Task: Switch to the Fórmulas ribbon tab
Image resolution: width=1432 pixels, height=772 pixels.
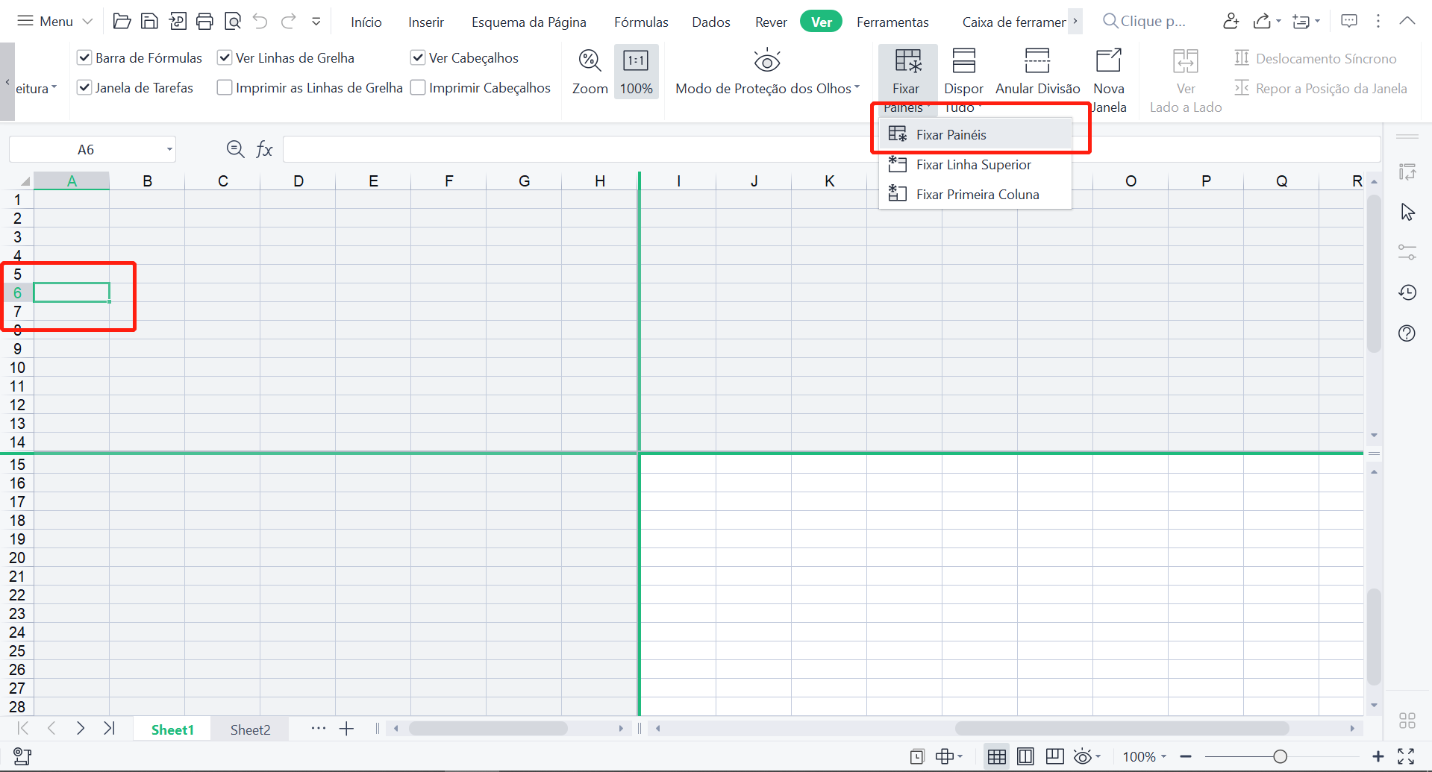Action: [x=641, y=22]
